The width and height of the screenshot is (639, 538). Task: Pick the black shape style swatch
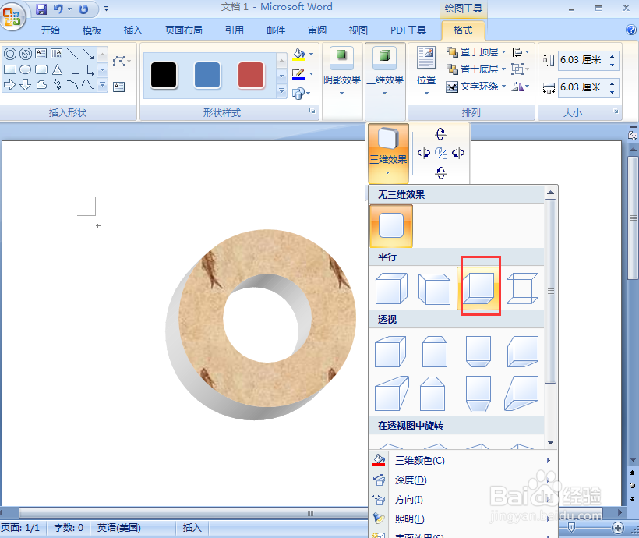[x=164, y=75]
